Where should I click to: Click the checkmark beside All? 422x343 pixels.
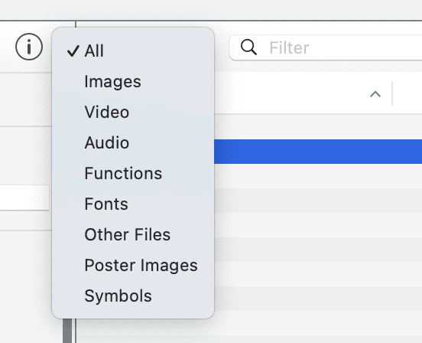point(73,51)
